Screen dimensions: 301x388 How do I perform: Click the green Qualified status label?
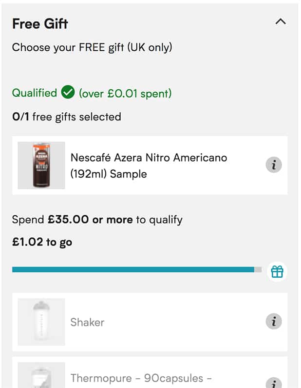point(35,93)
